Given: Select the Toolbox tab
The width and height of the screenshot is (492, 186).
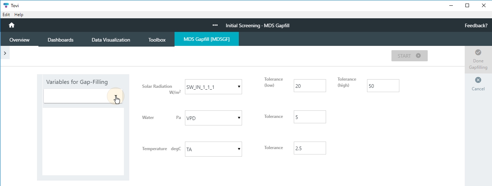Looking at the screenshot, I should 157,40.
